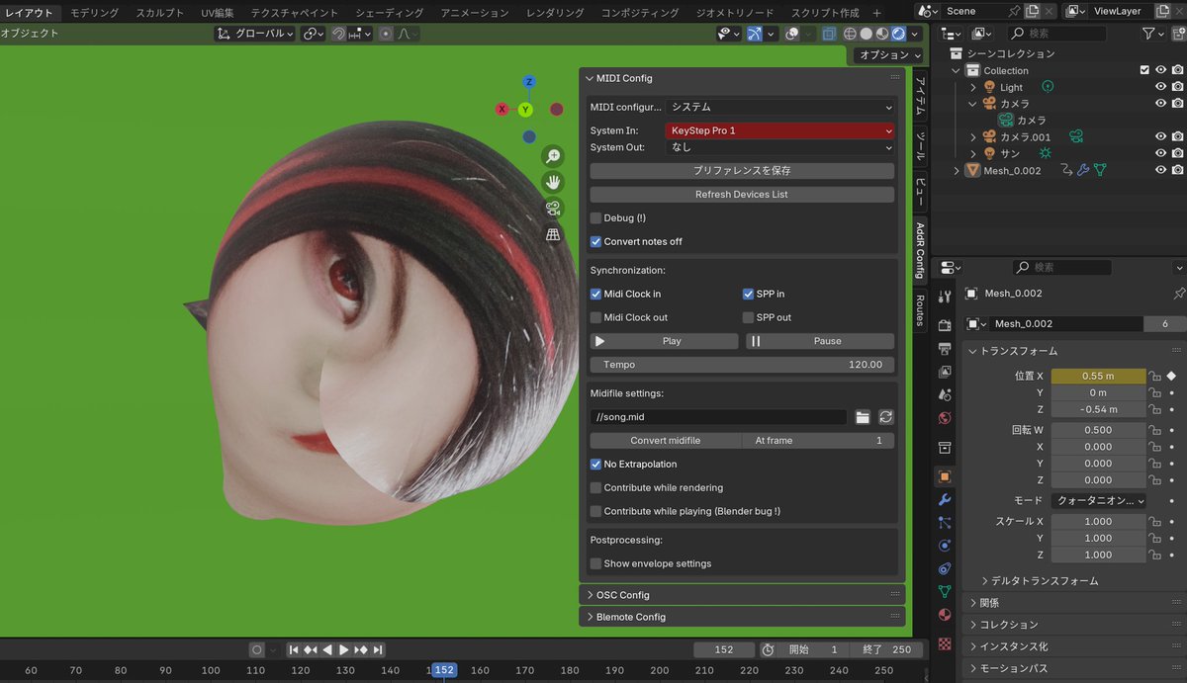Viewport: 1187px width, 683px height.
Task: Uncheck No Extrapolation checkbox
Action: coord(595,464)
